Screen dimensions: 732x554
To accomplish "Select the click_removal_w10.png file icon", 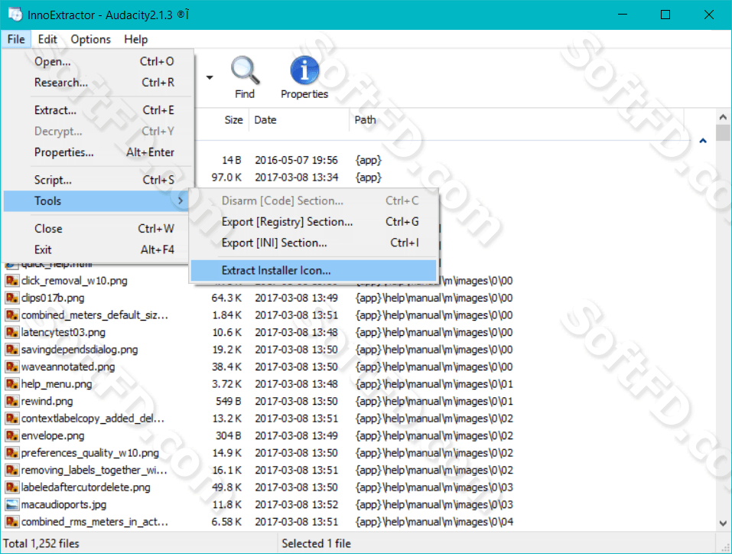I will tap(11, 281).
